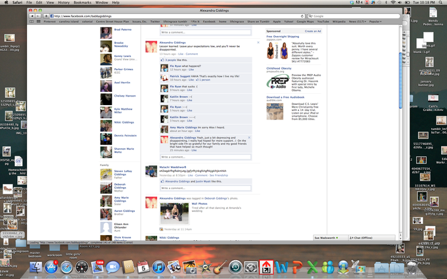The image size is (447, 279).
Task: Write a comment under Malachi's post
Action: pos(206,188)
